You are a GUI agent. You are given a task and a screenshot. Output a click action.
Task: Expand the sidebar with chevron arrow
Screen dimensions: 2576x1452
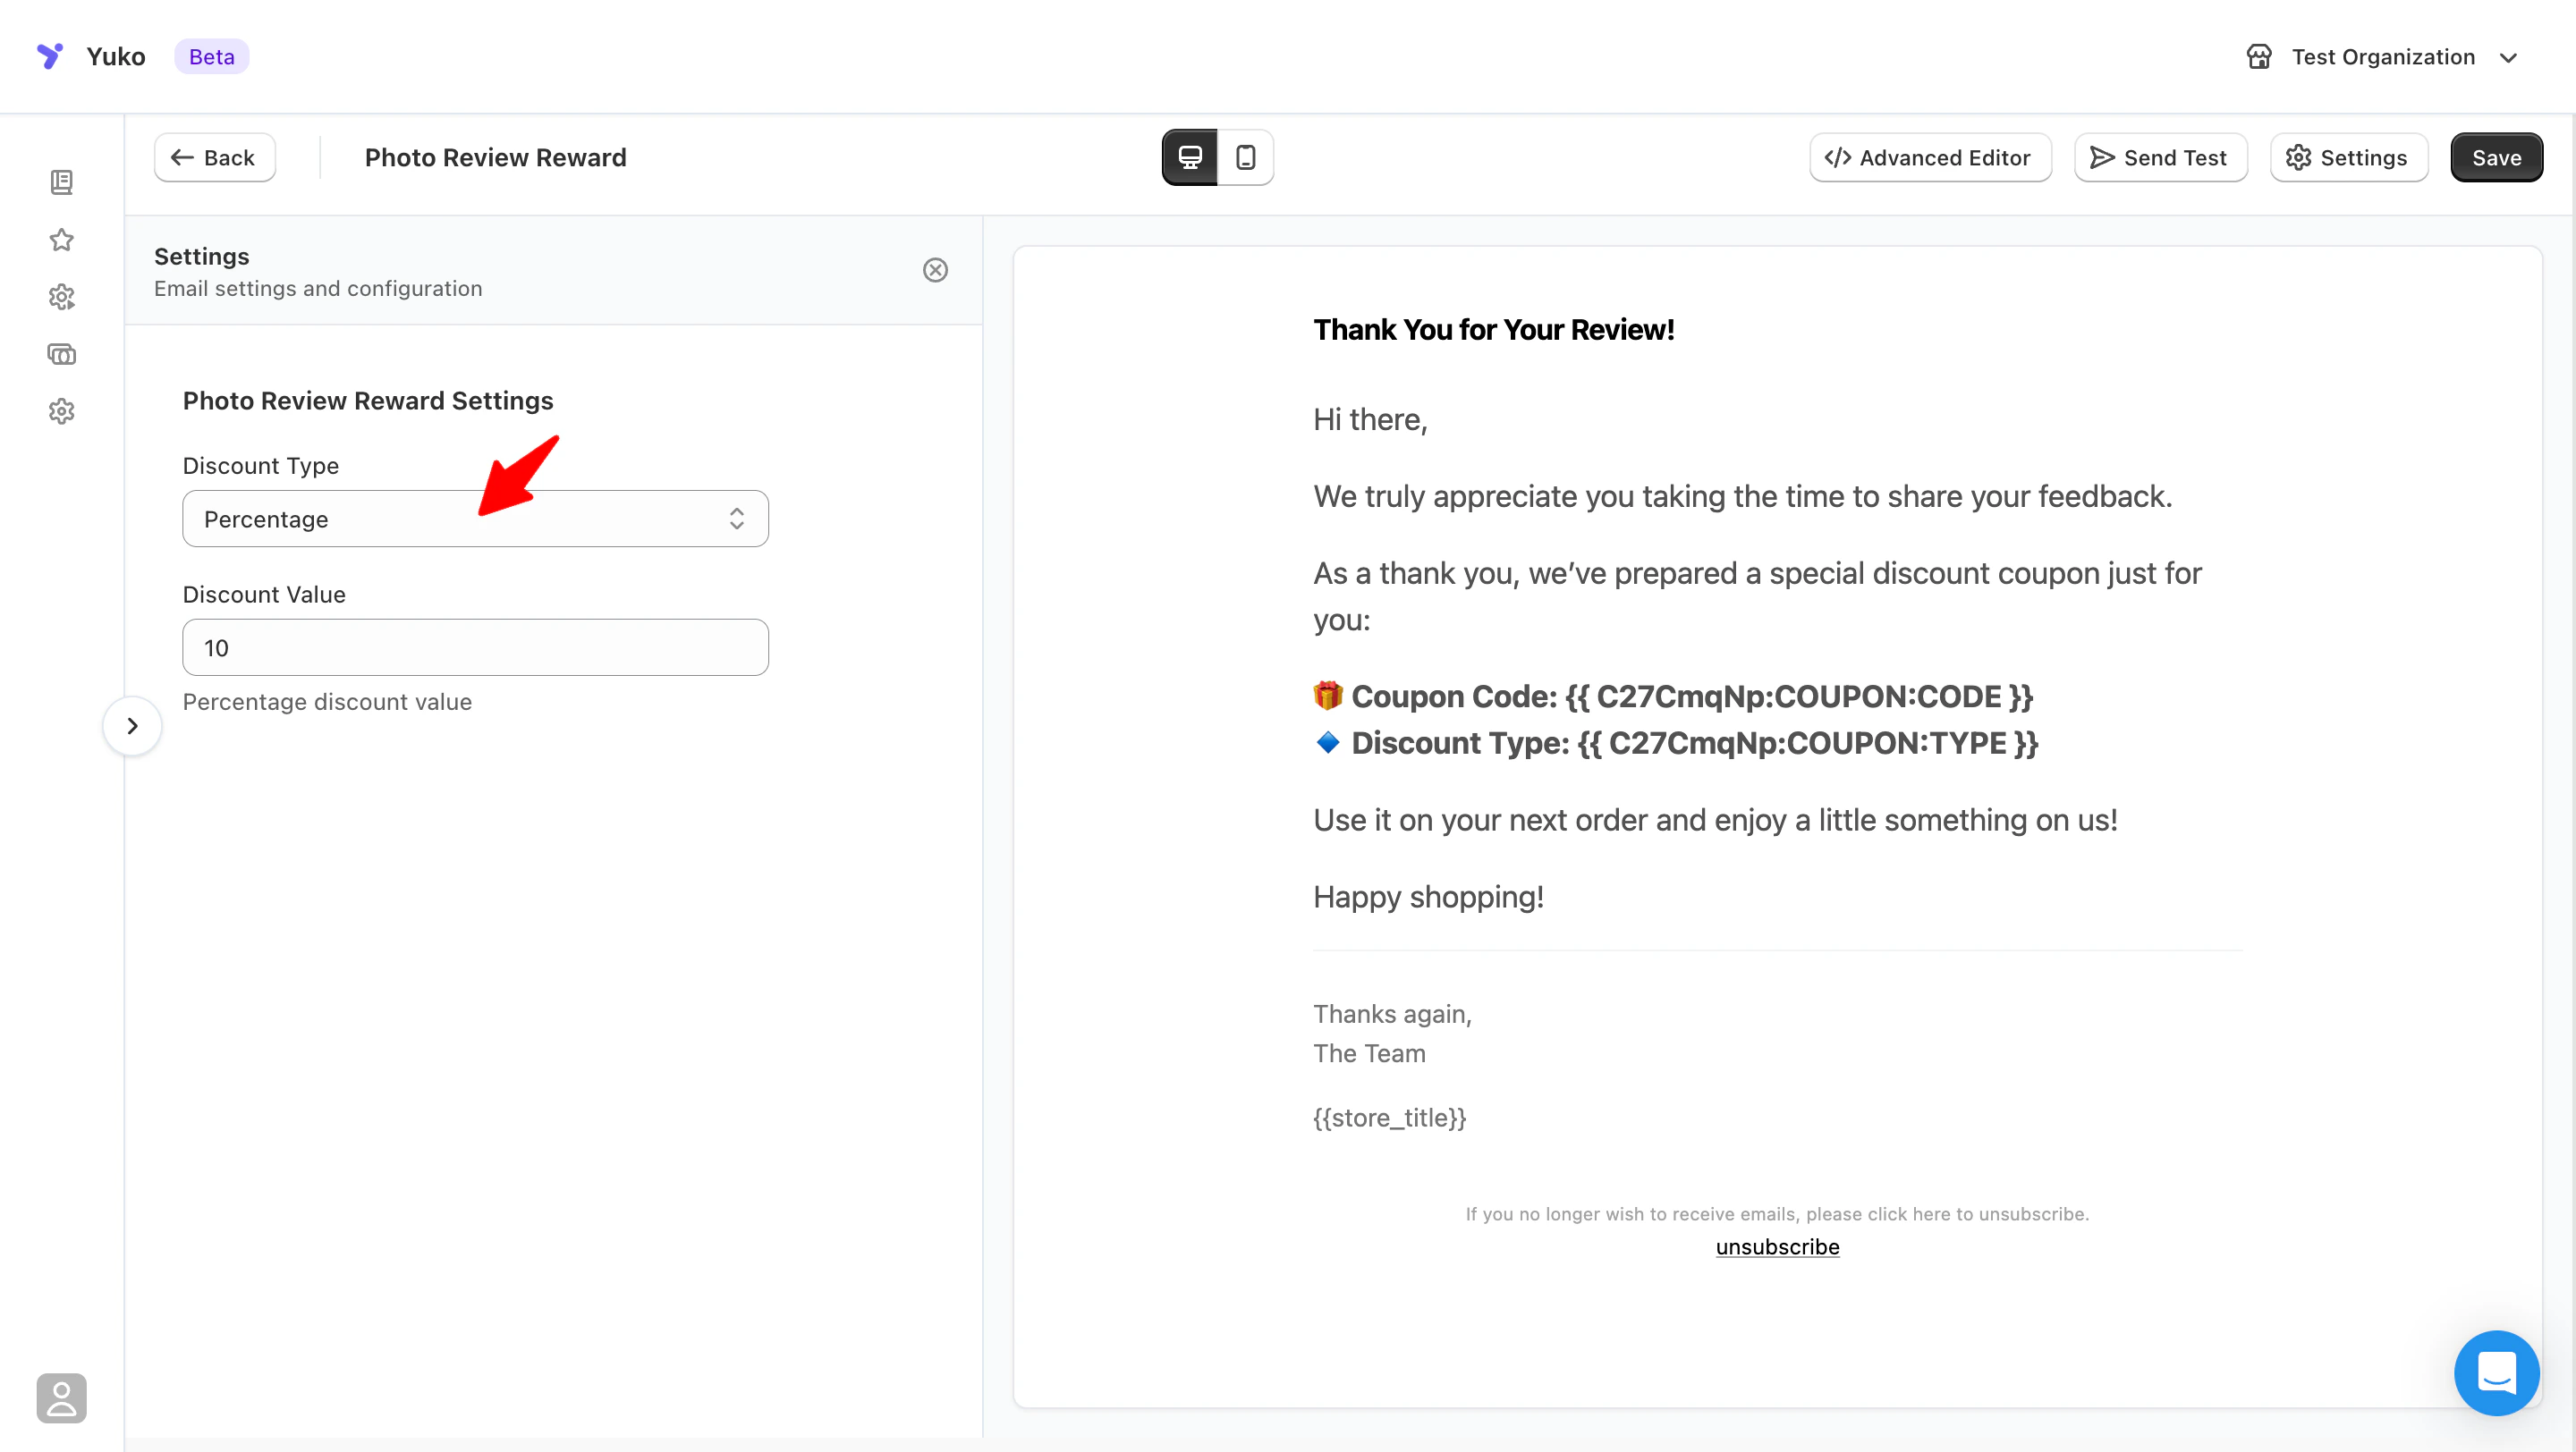(x=132, y=725)
